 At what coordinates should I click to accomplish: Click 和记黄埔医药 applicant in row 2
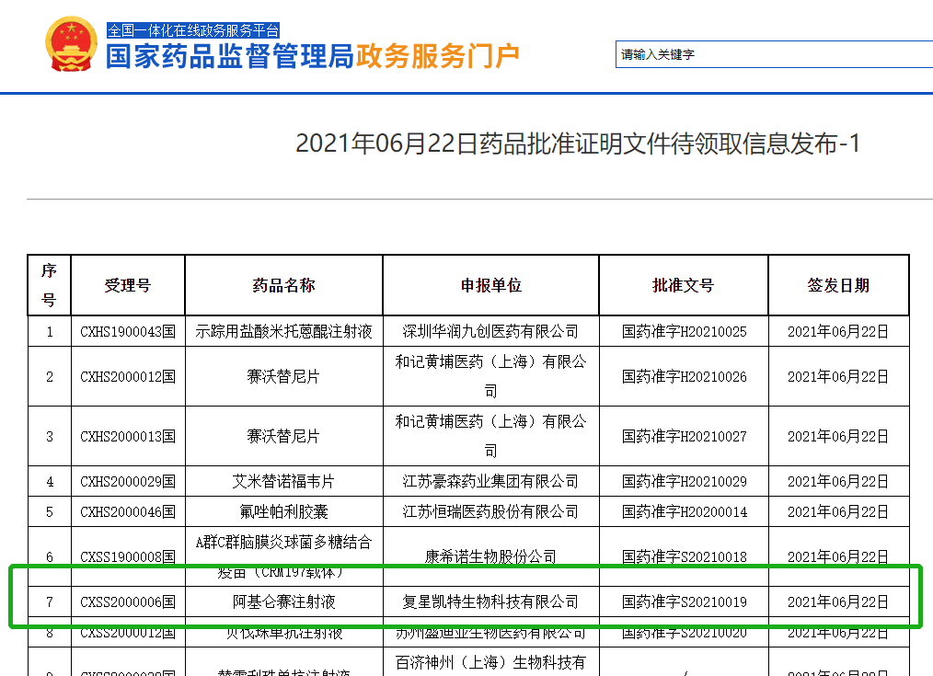(x=491, y=376)
